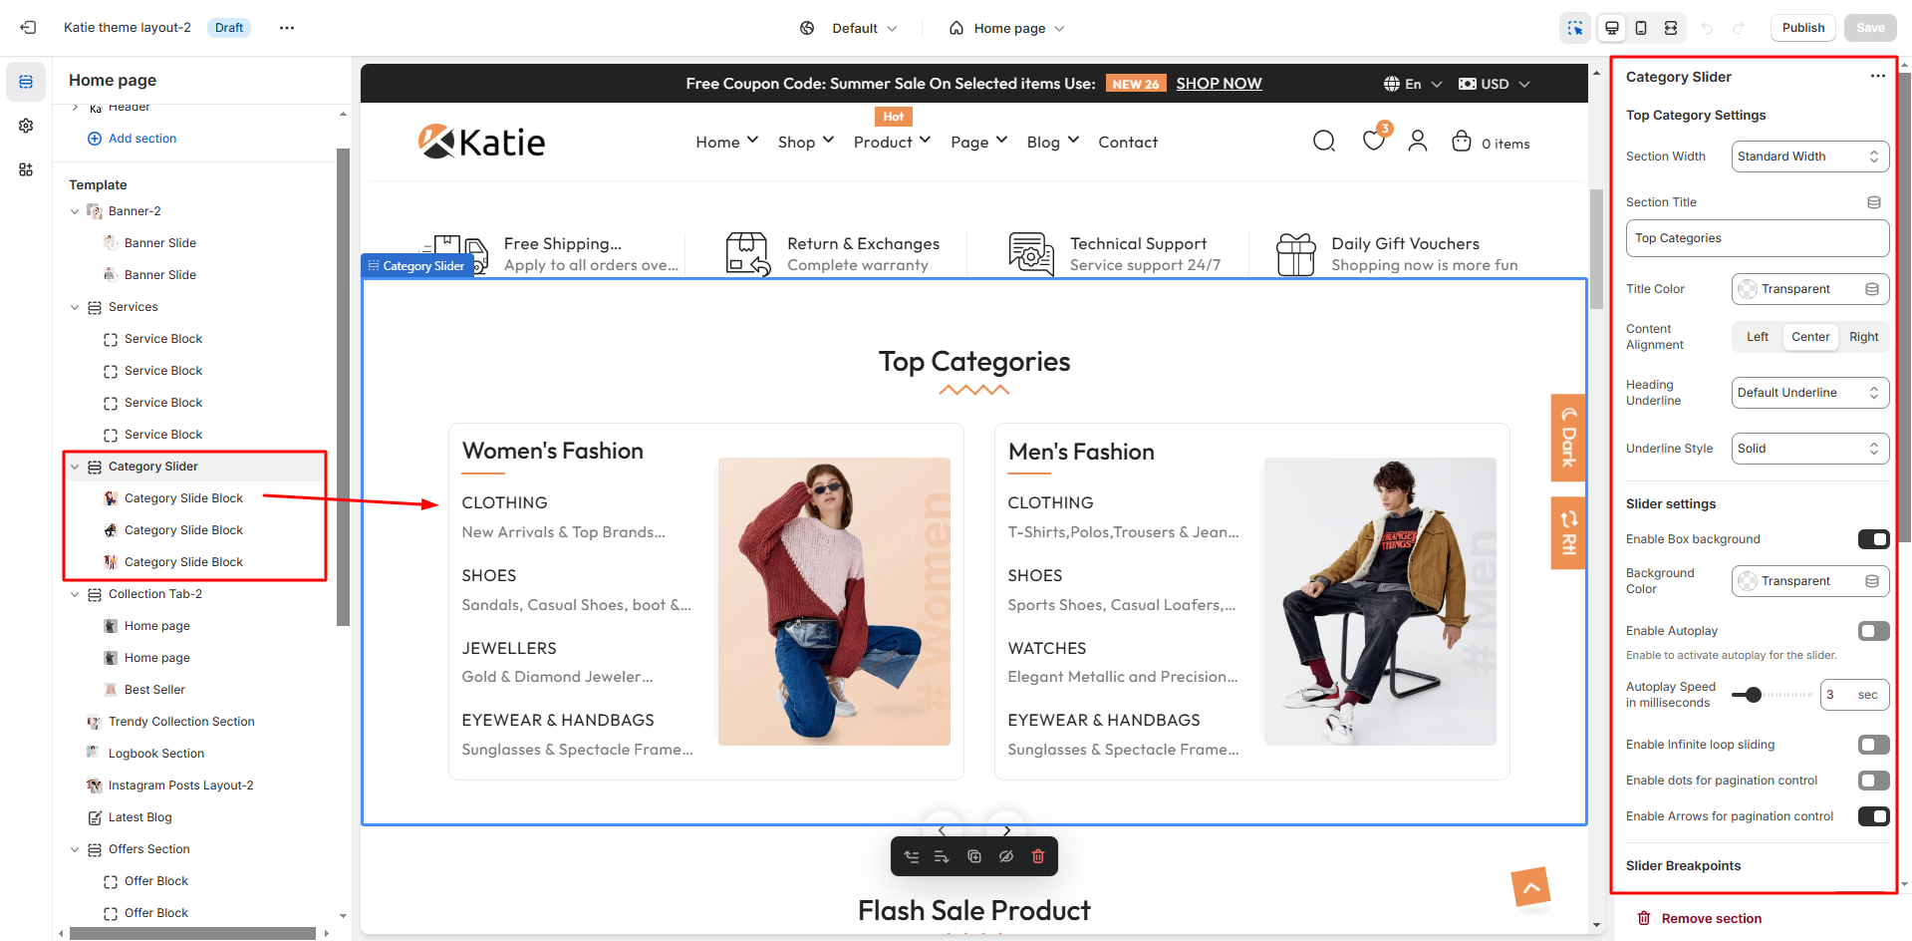Image resolution: width=1912 pixels, height=941 pixels.
Task: Open the apps icon in left sidebar
Action: coord(26,169)
